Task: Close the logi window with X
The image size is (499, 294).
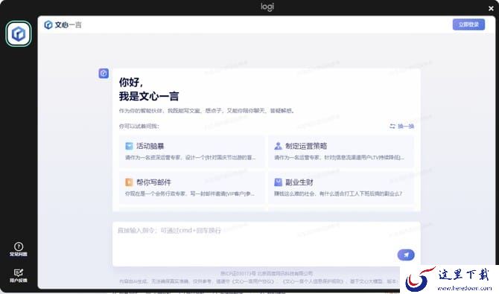Action: (x=491, y=9)
